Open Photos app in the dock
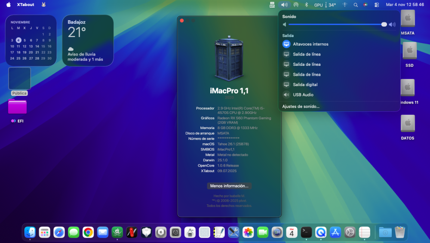The width and height of the screenshot is (430, 243). 248,232
